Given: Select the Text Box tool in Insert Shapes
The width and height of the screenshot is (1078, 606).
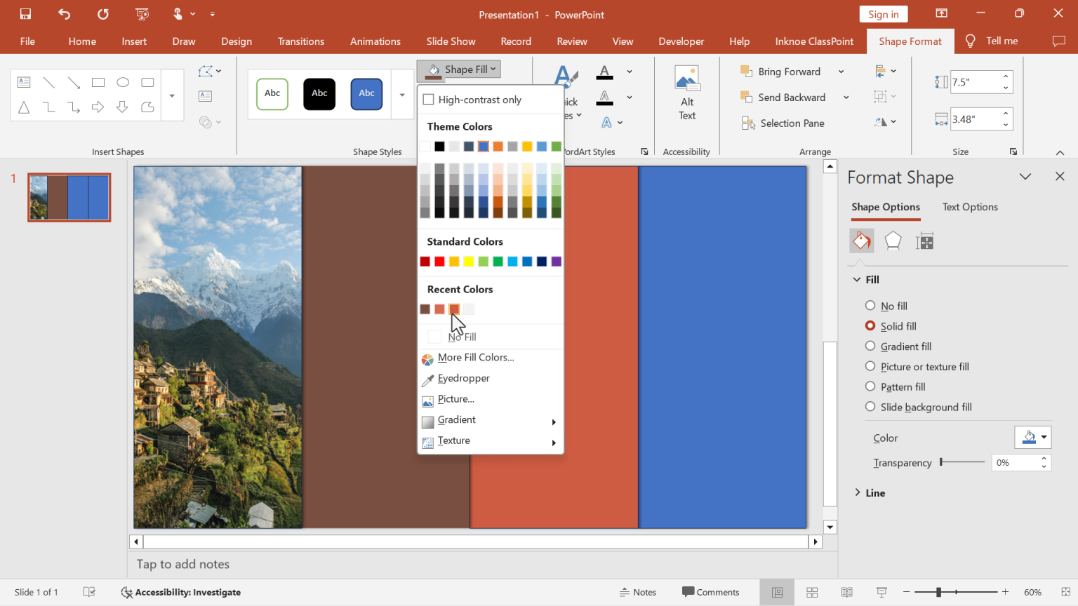Looking at the screenshot, I should (x=24, y=82).
